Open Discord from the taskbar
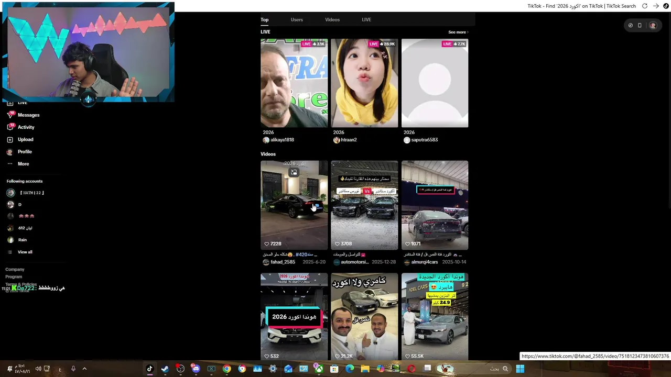 [x=196, y=369]
